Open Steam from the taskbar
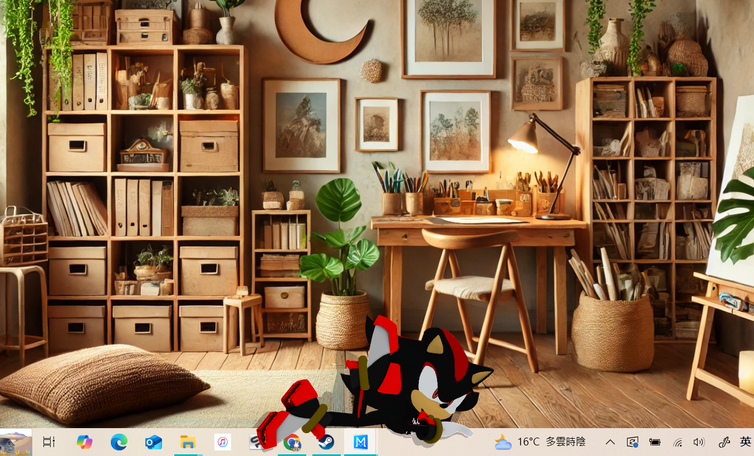The image size is (754, 456). 326,443
